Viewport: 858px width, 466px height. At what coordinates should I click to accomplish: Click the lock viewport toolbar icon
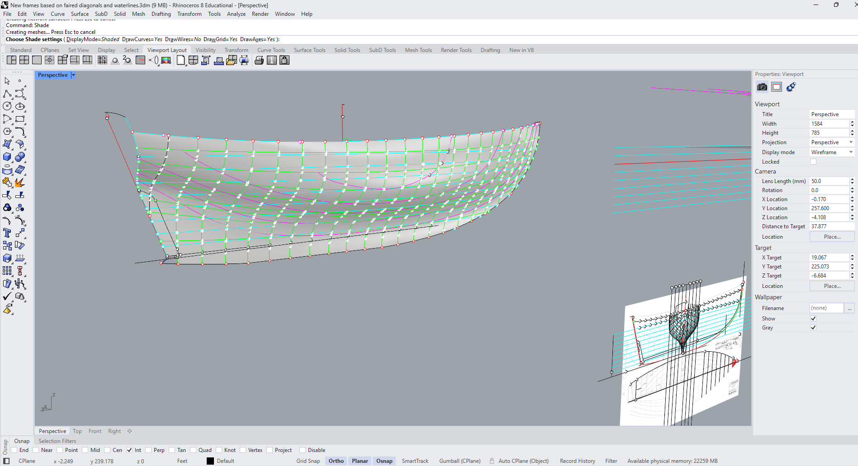click(284, 60)
